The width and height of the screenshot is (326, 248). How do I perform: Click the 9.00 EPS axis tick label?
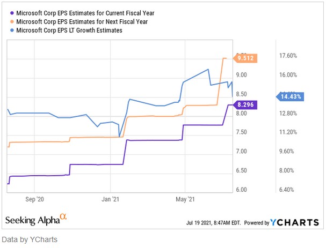click(x=241, y=75)
